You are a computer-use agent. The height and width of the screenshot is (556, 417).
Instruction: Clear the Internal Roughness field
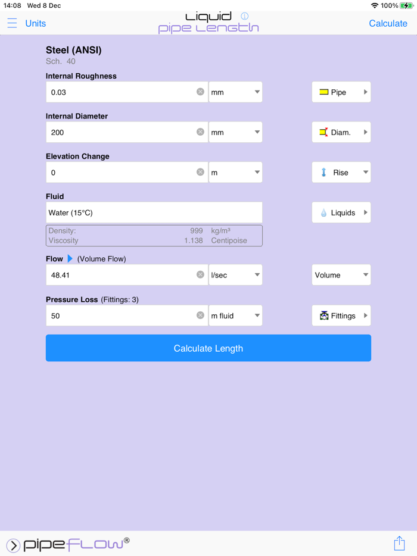coord(200,92)
